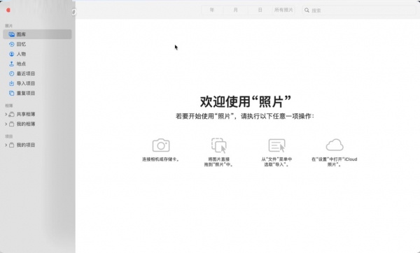The width and height of the screenshot is (420, 253).
Task: Expand the 我的项目 chevron
Action: [6, 145]
